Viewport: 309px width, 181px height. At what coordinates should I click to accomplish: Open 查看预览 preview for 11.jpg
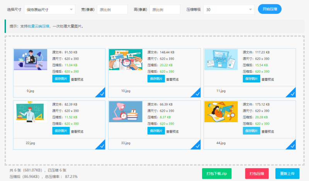(x=268, y=80)
